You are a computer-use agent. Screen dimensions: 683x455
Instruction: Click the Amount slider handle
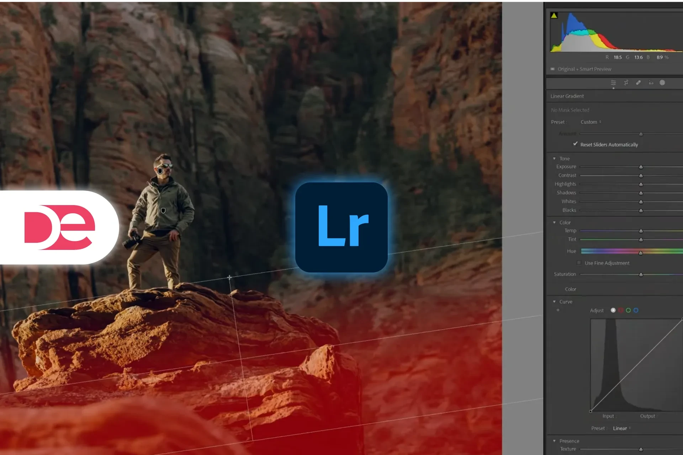[641, 134]
